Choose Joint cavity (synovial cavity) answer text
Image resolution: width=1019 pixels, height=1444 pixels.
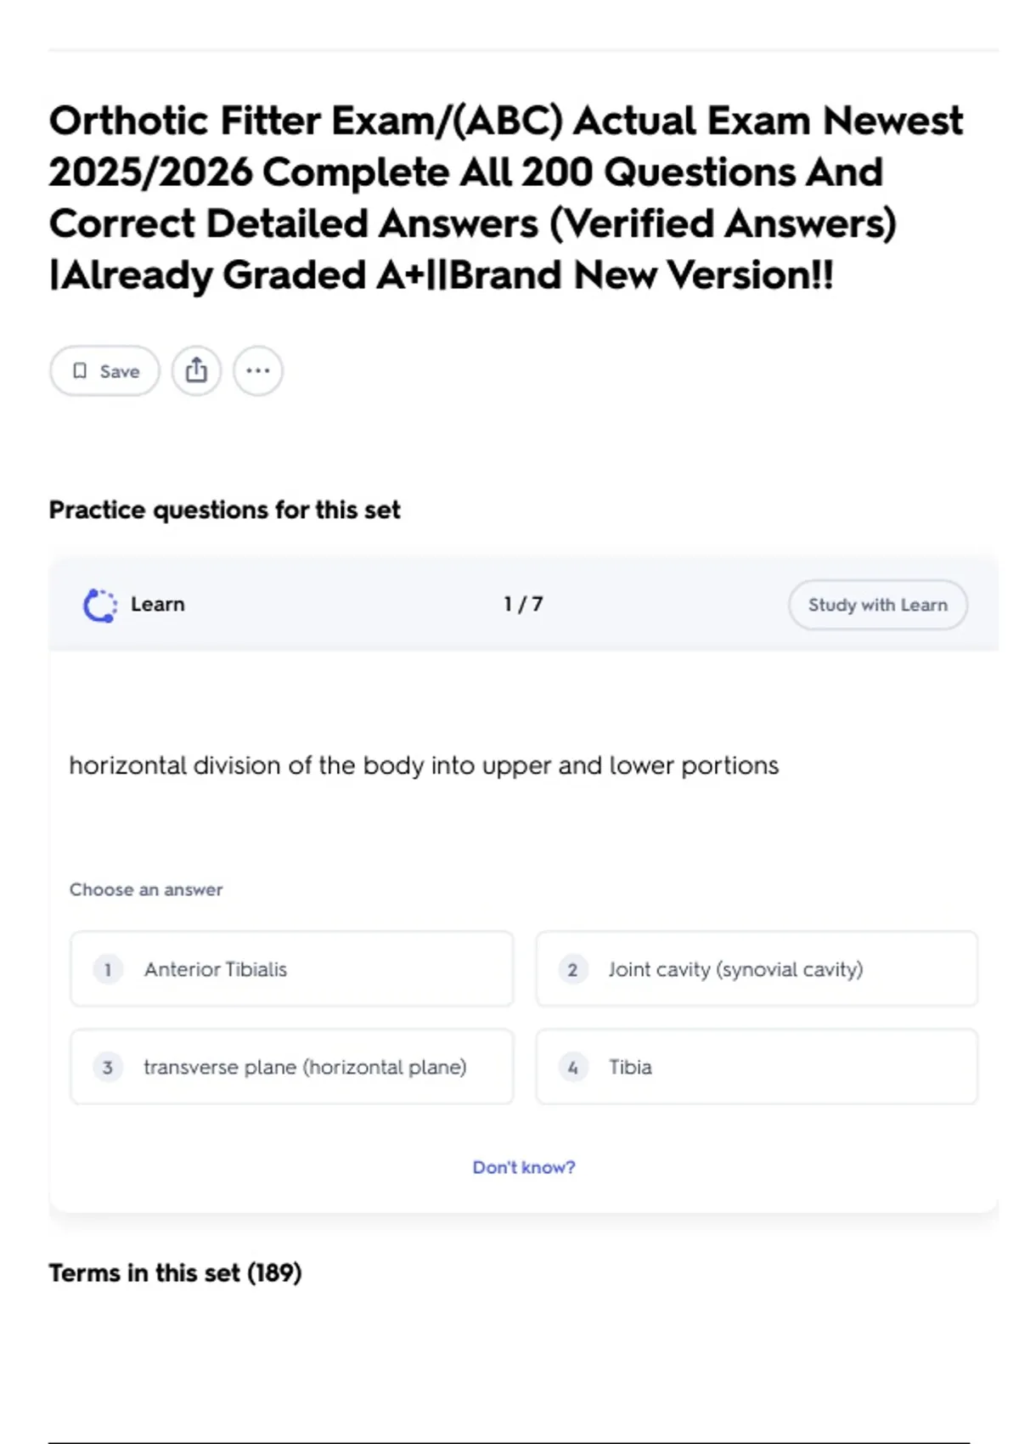click(735, 970)
